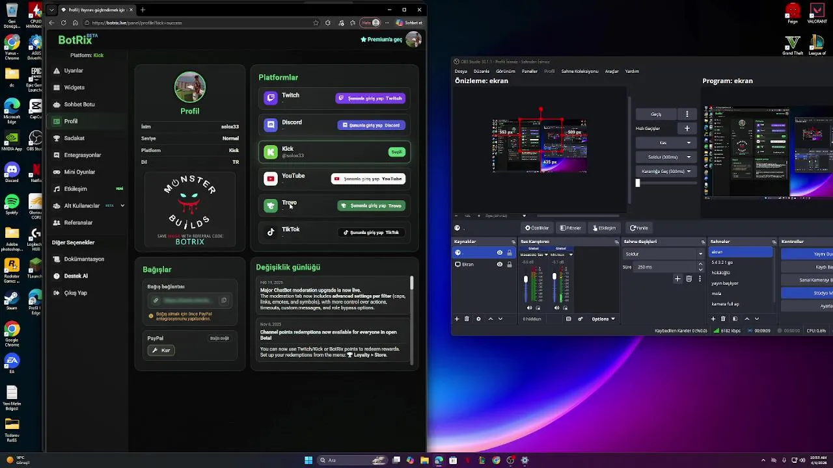Open OBS Araçlar menu
This screenshot has height=468, width=833.
click(612, 71)
